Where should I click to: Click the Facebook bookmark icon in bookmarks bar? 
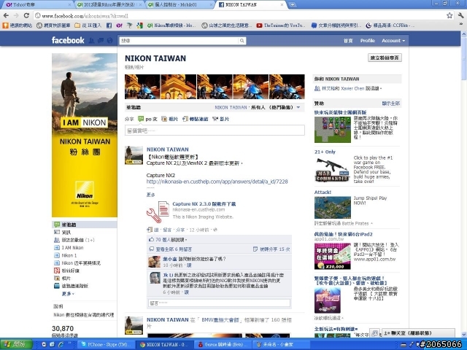click(x=109, y=26)
